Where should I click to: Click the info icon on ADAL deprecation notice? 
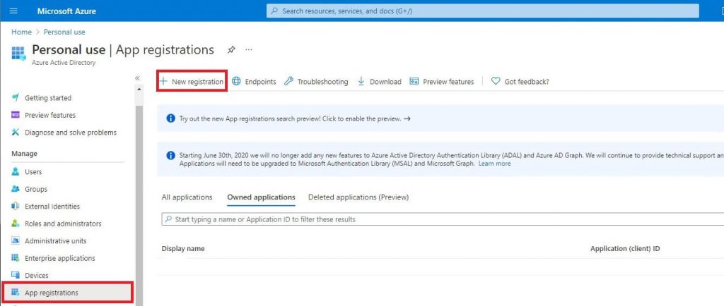171,156
